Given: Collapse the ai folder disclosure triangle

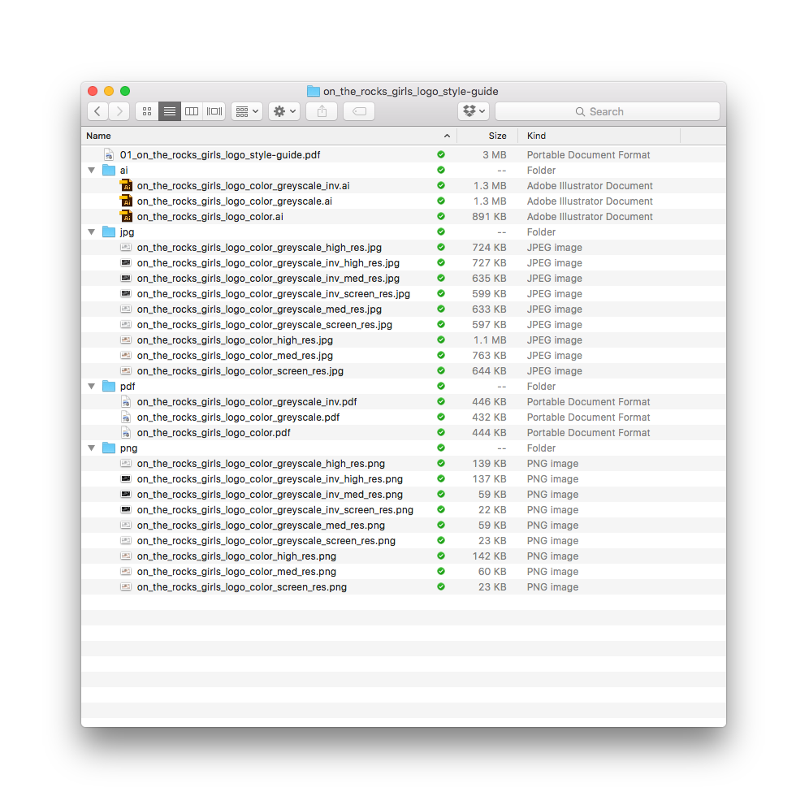Looking at the screenshot, I should click(x=92, y=171).
